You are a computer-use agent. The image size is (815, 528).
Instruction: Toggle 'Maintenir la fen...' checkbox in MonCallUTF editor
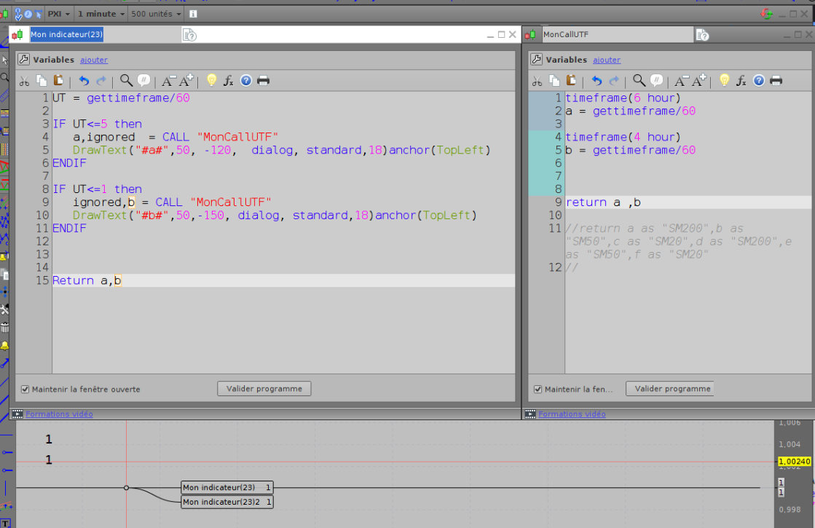pos(538,389)
